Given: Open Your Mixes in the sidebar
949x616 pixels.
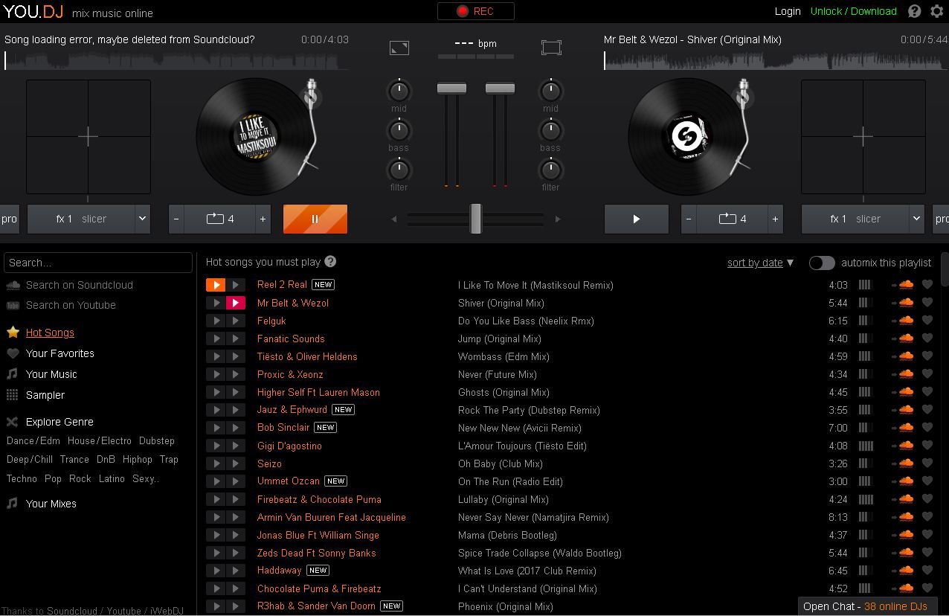Looking at the screenshot, I should 51,504.
